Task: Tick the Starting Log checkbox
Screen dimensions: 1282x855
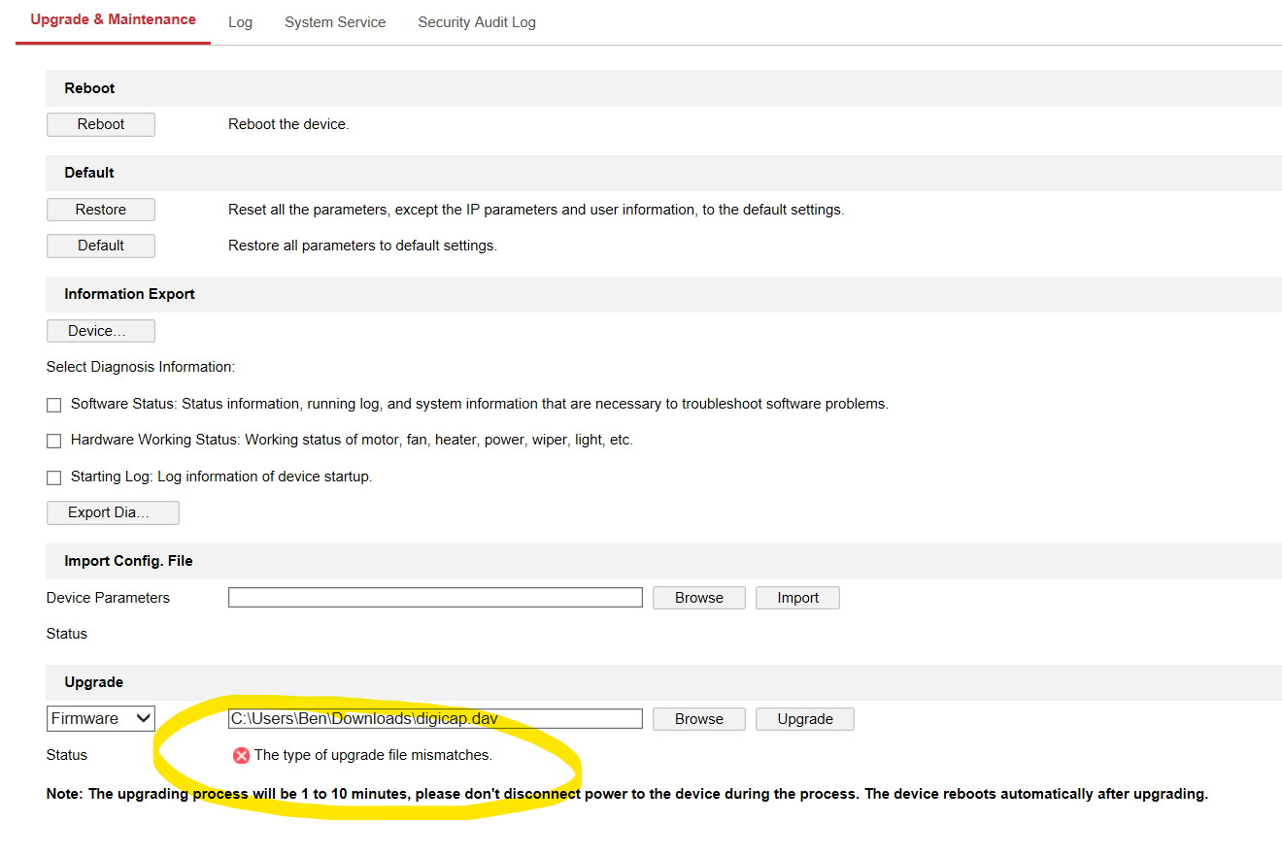Action: coord(54,477)
